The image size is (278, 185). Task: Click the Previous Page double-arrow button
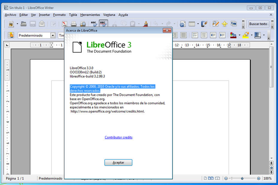(271, 163)
